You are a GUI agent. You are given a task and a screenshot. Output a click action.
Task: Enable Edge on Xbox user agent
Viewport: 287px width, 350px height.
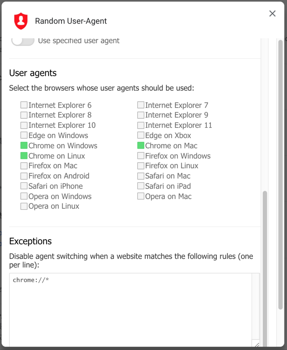point(141,135)
